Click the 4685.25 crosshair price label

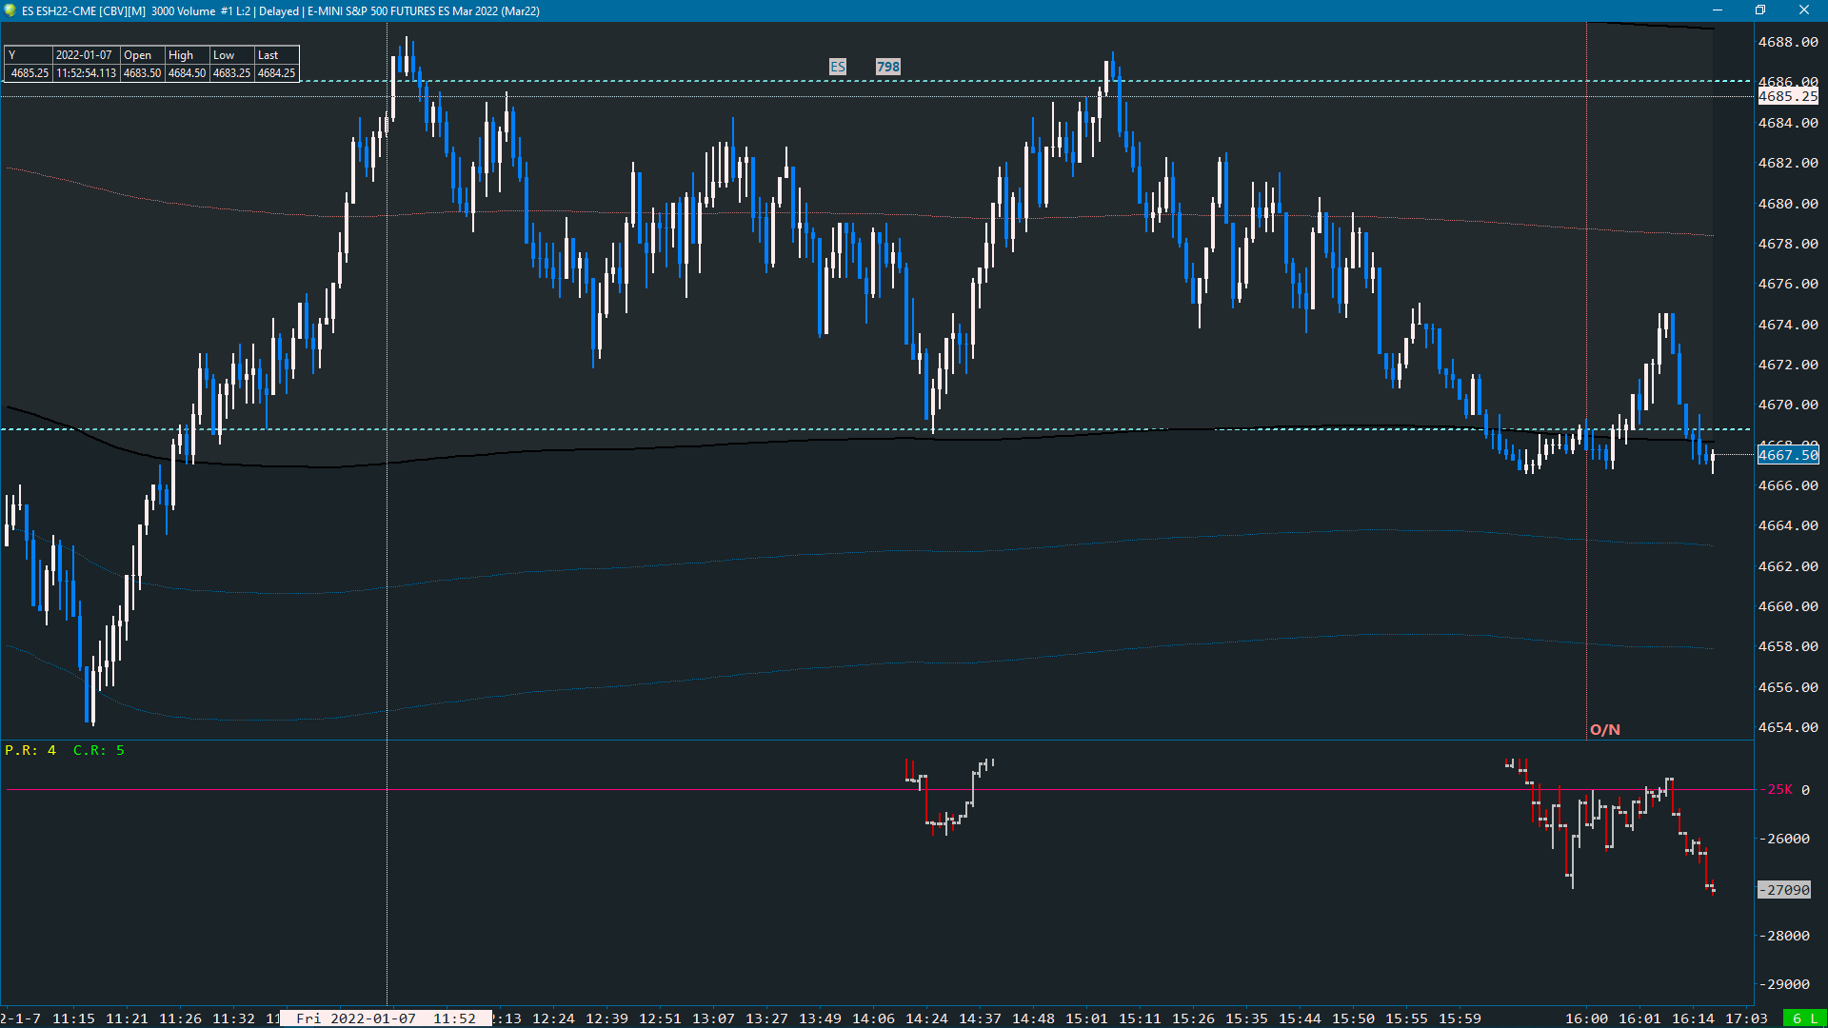(1787, 96)
